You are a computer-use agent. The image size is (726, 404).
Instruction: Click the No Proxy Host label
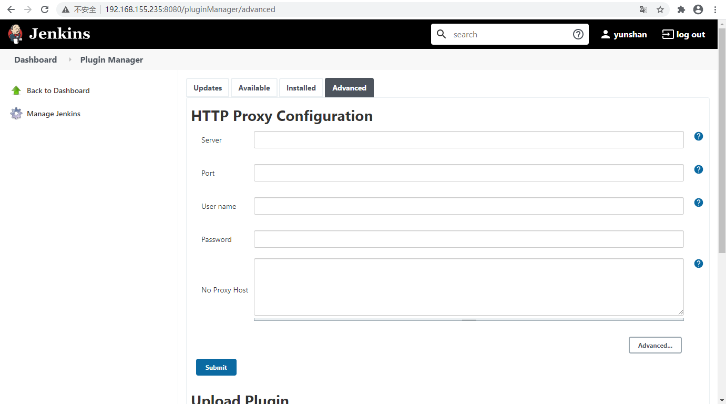(x=225, y=290)
